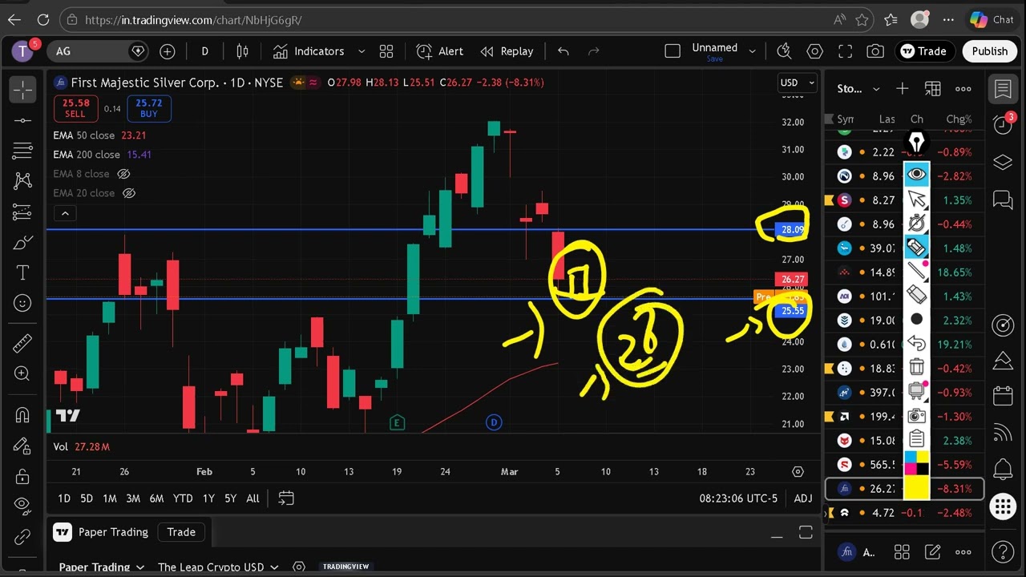The width and height of the screenshot is (1026, 577).
Task: Select the crosshair cursor tool
Action: click(22, 90)
